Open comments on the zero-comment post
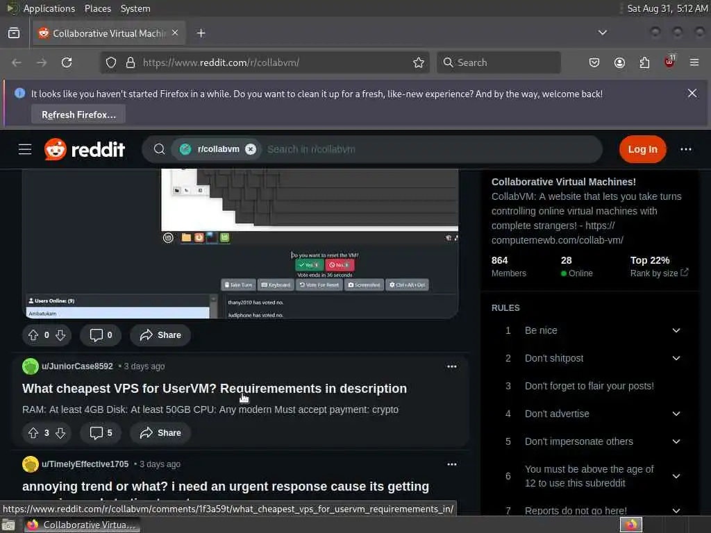Screen dimensions: 711x533 (101, 335)
